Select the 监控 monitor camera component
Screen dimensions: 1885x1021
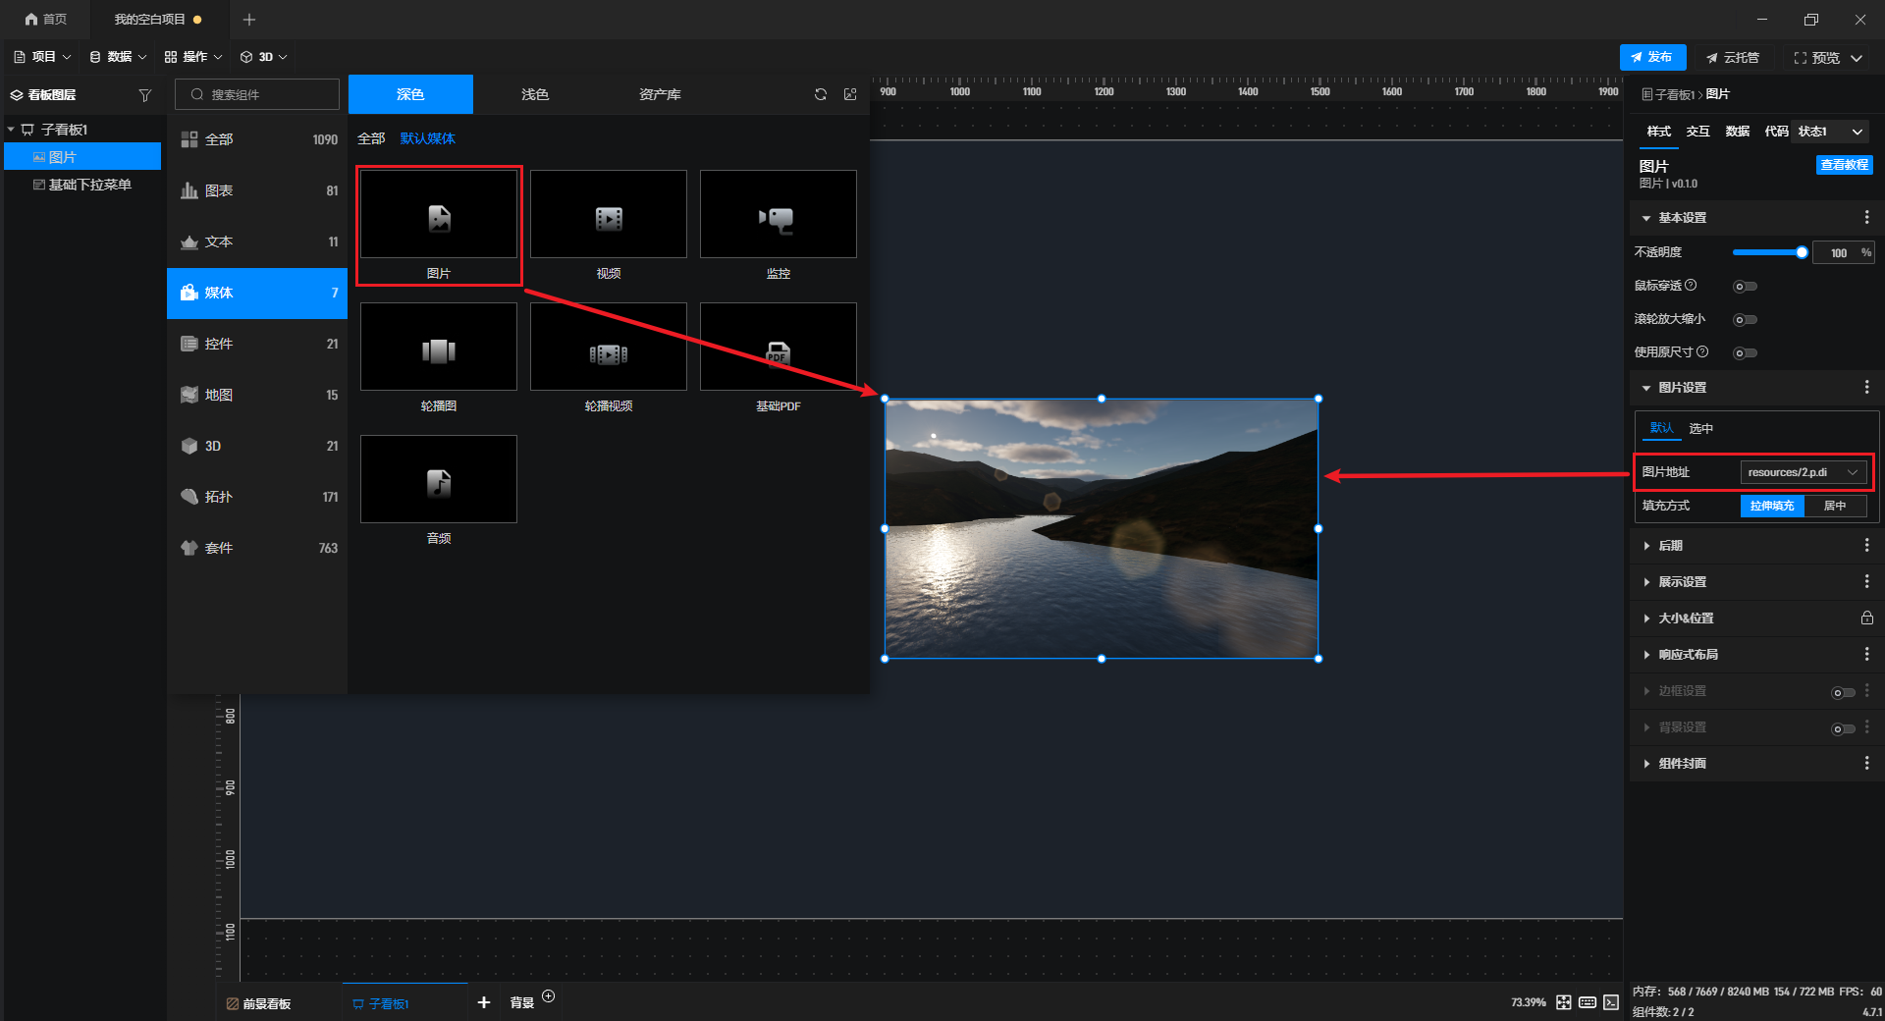pos(778,215)
